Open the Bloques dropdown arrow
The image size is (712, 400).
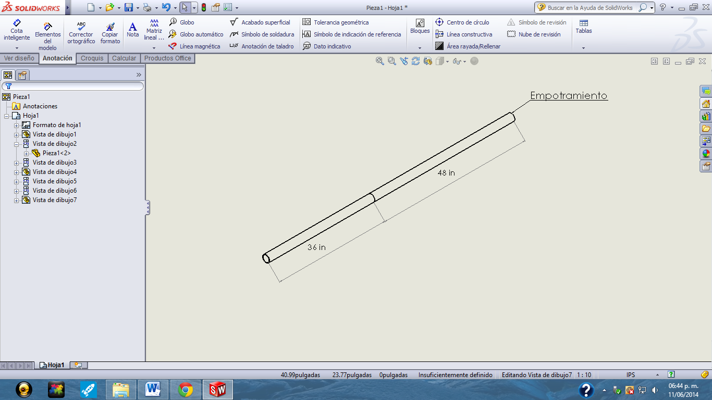pyautogui.click(x=420, y=48)
